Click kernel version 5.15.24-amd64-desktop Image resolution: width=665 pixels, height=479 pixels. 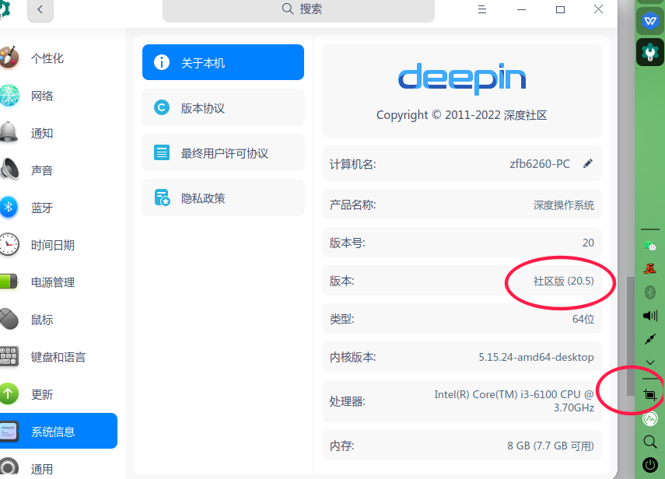536,357
